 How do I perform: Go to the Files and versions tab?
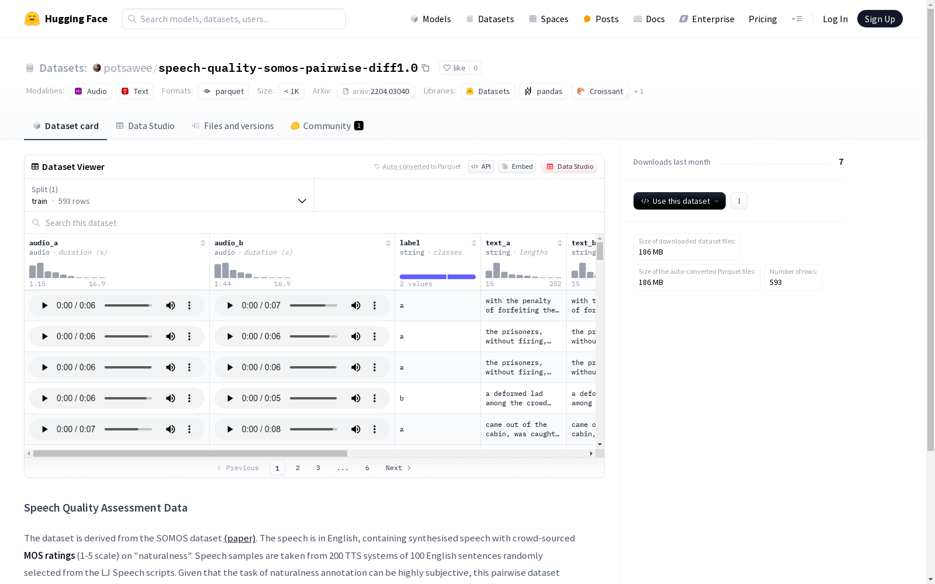point(233,126)
